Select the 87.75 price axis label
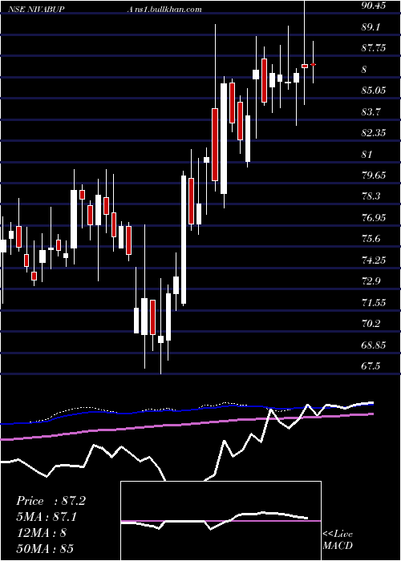Image resolution: width=401 pixels, height=561 pixels. [374, 48]
